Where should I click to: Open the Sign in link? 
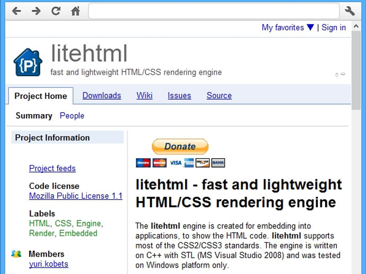click(334, 28)
